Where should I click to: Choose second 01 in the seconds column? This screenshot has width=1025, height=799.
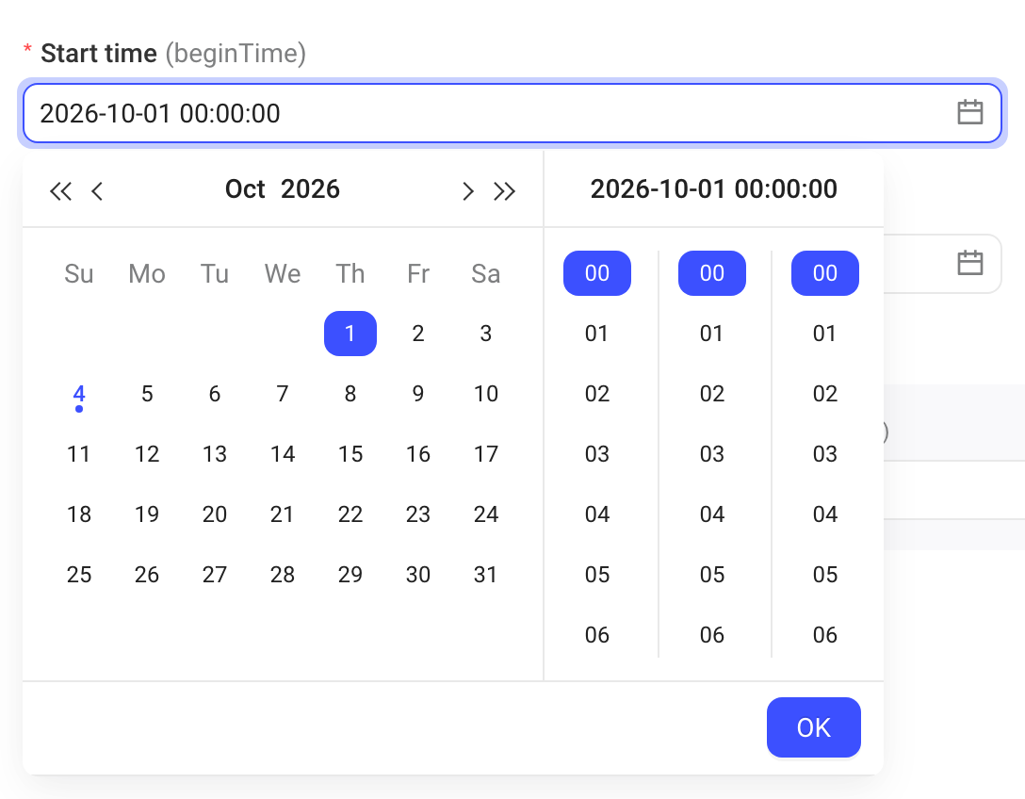(825, 334)
